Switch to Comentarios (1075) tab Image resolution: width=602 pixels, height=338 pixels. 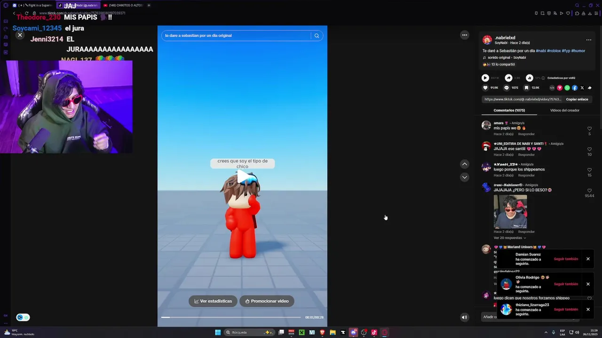pyautogui.click(x=509, y=110)
